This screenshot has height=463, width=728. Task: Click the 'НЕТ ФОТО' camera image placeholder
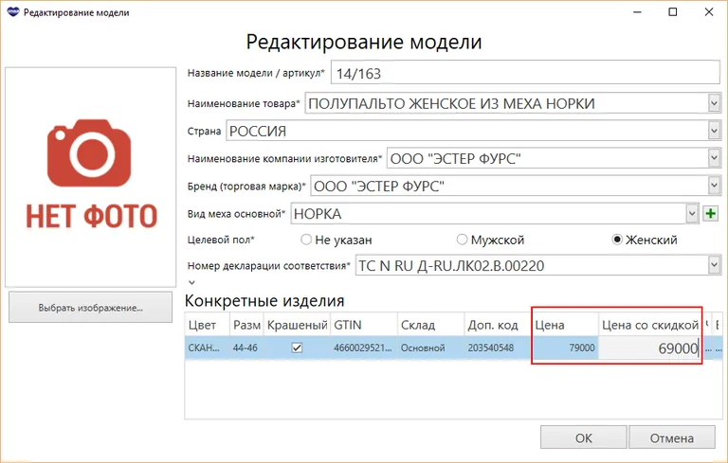91,176
